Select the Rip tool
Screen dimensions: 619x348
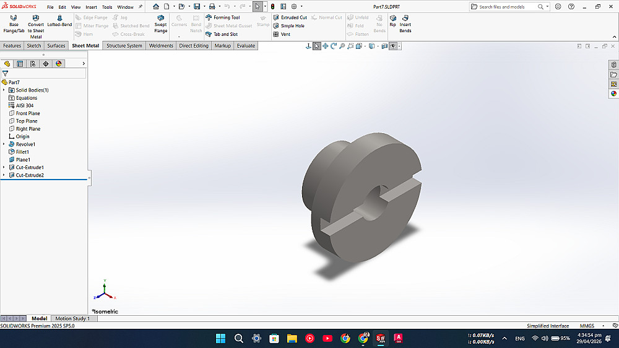(393, 21)
